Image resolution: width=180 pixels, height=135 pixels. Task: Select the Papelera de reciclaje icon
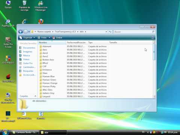click(x=24, y=6)
